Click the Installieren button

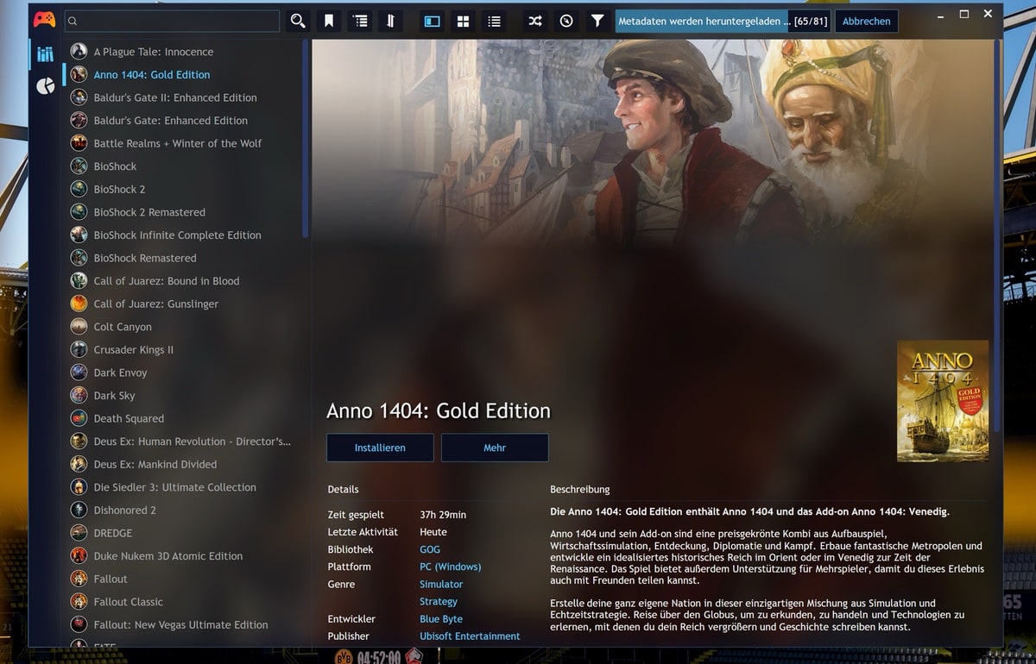click(x=380, y=448)
